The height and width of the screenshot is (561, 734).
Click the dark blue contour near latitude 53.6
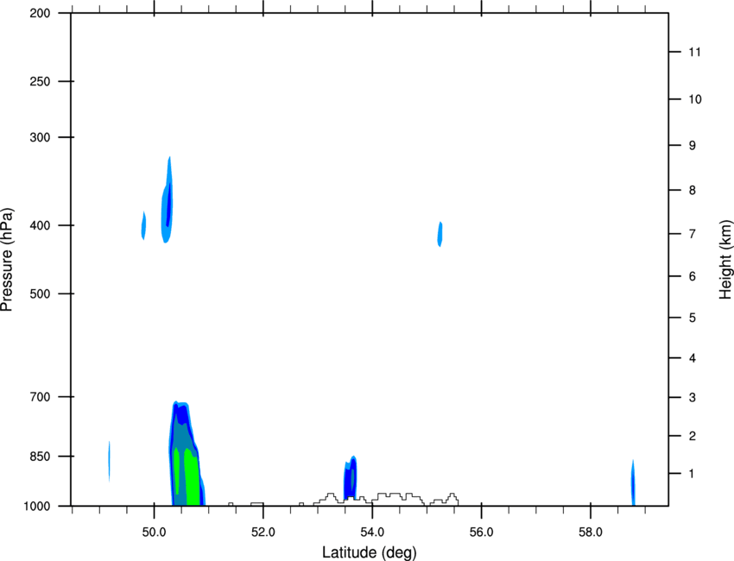350,478
